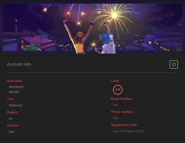Click the Country label

(13, 125)
